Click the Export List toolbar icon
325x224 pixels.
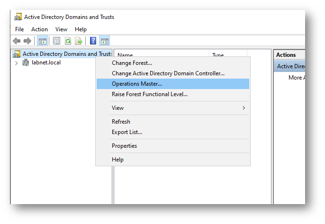tap(79, 41)
